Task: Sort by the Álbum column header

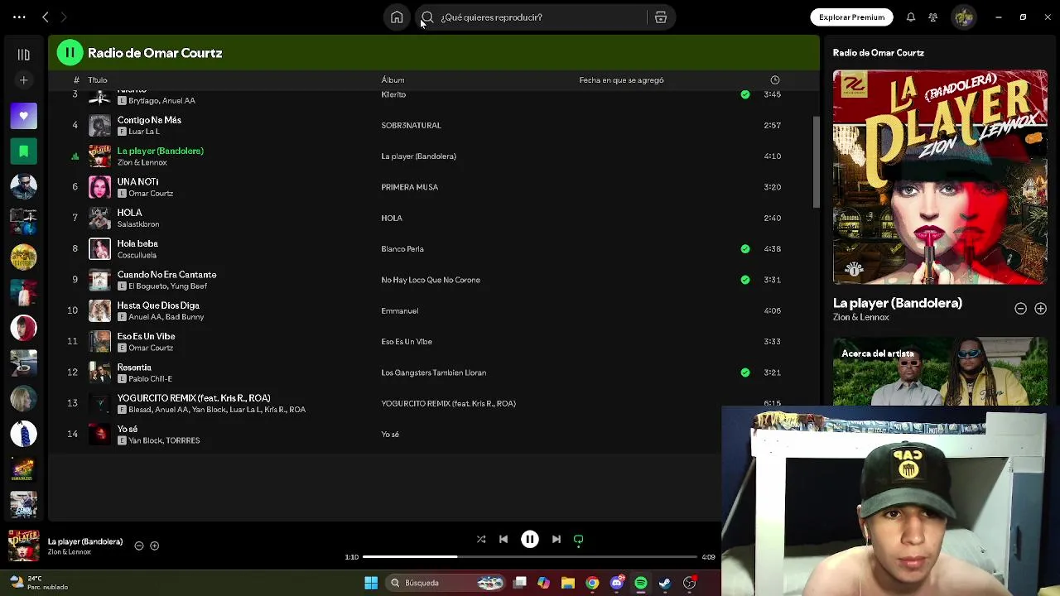Action: click(393, 80)
